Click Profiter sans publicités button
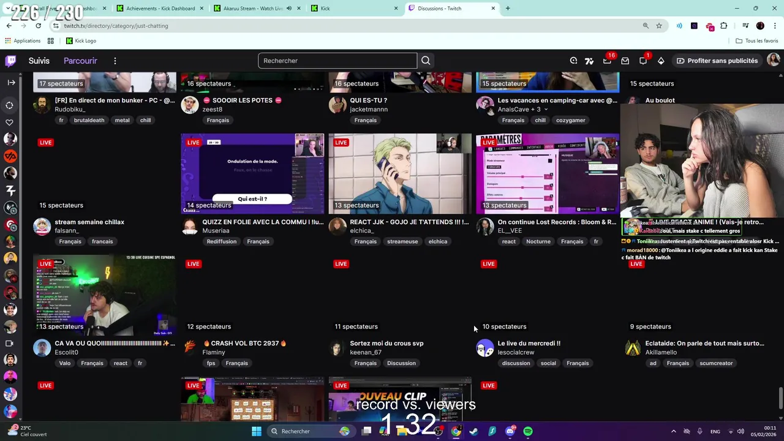Viewport: 784px width, 441px height. coord(717,61)
